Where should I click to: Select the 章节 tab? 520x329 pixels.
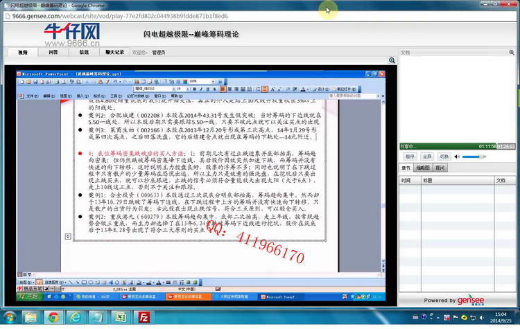click(406, 168)
